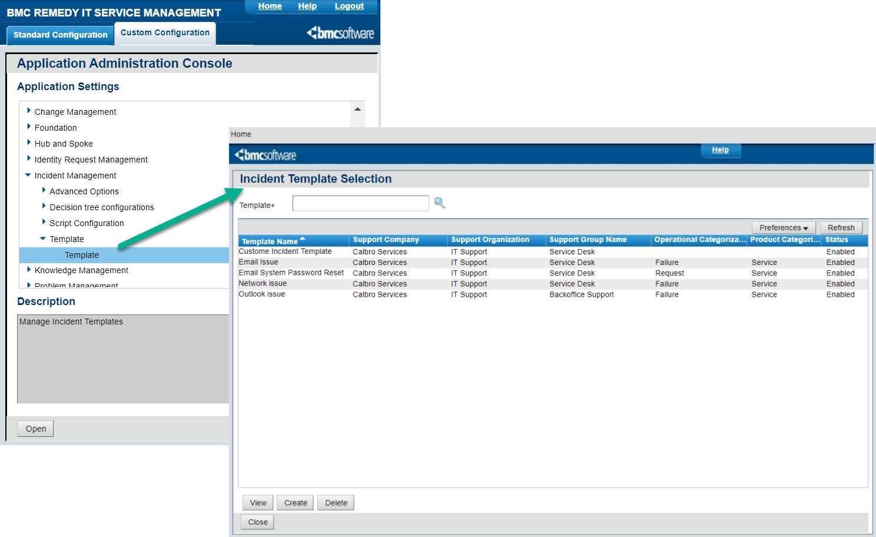Viewport: 876px width, 537px height.
Task: Close the Incident Template Selection window
Action: click(258, 522)
